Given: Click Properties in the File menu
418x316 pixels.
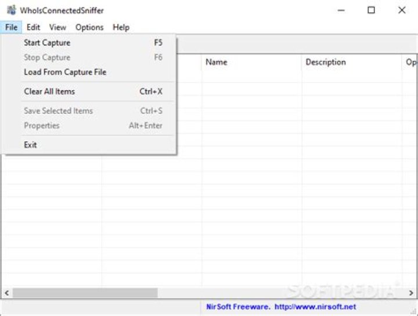Looking at the screenshot, I should [x=42, y=125].
